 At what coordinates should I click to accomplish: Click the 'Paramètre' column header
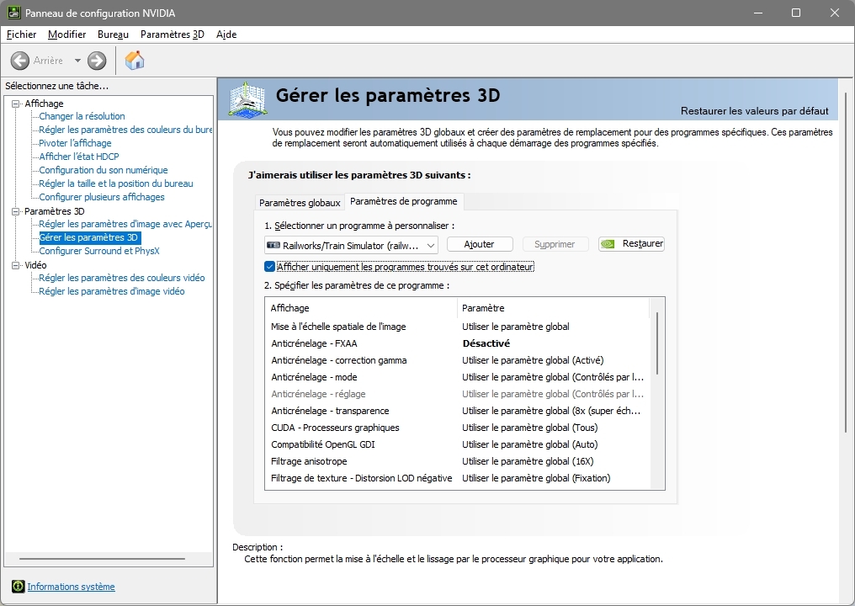click(x=554, y=308)
